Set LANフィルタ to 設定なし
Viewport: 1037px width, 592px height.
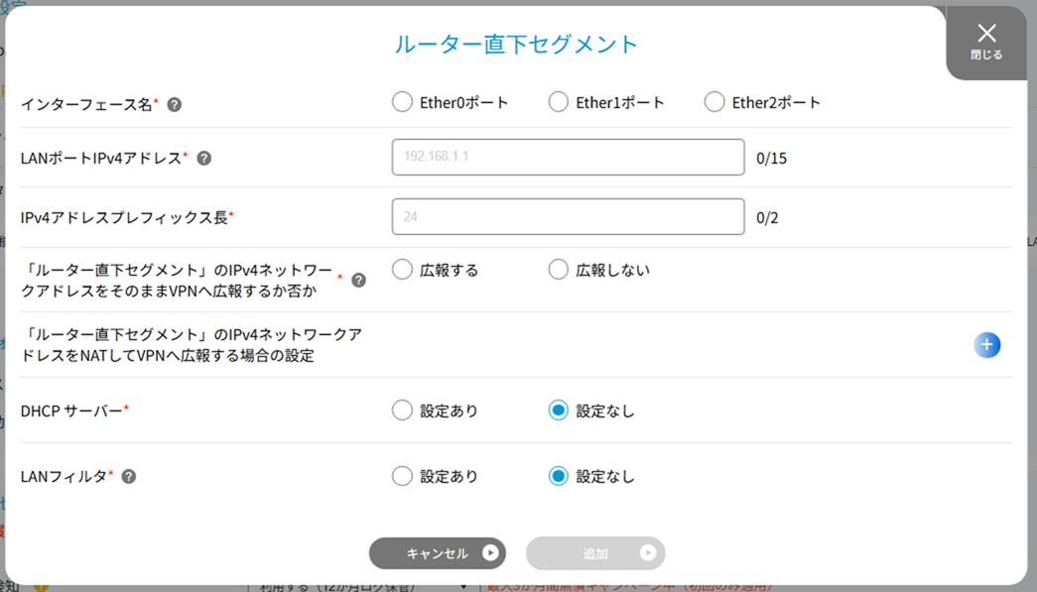coord(559,477)
